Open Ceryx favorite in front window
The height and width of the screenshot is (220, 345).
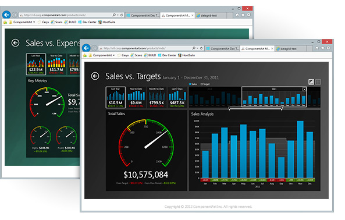pos(123,55)
